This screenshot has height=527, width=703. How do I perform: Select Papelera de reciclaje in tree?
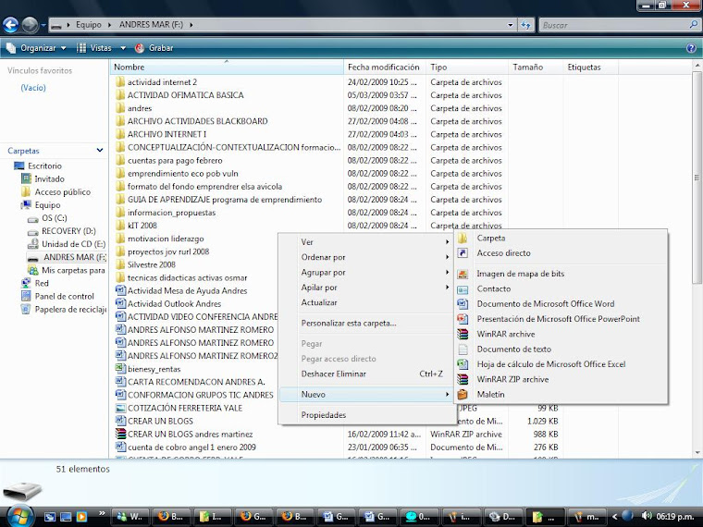click(x=64, y=309)
